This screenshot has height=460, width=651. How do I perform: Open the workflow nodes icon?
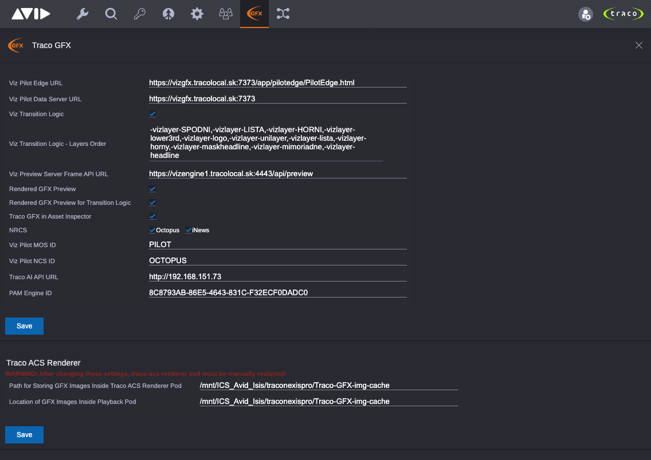click(283, 14)
